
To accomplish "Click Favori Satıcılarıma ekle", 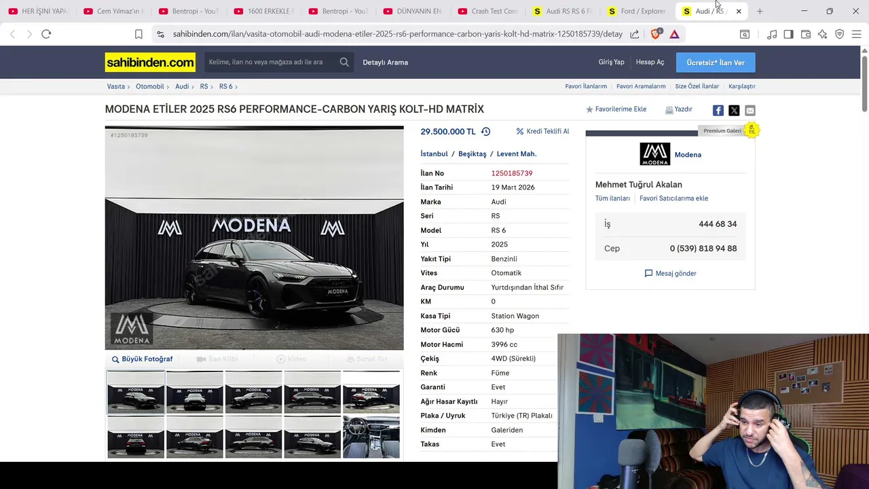I will point(673,198).
